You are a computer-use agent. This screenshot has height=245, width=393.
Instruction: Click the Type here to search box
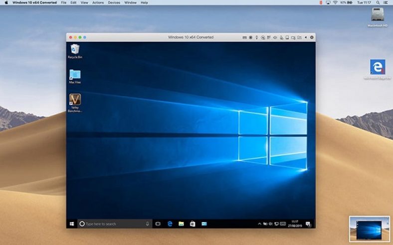115,224
